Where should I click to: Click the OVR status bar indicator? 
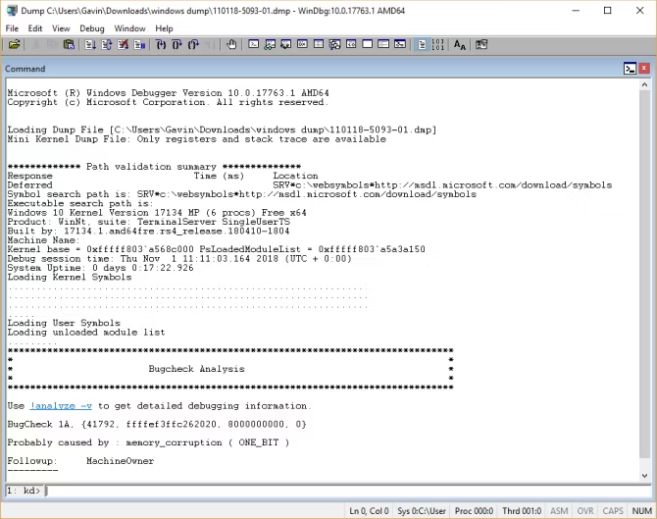click(585, 511)
